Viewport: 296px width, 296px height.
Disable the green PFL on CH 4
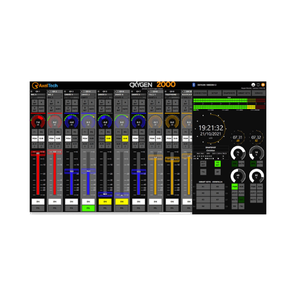(88, 208)
